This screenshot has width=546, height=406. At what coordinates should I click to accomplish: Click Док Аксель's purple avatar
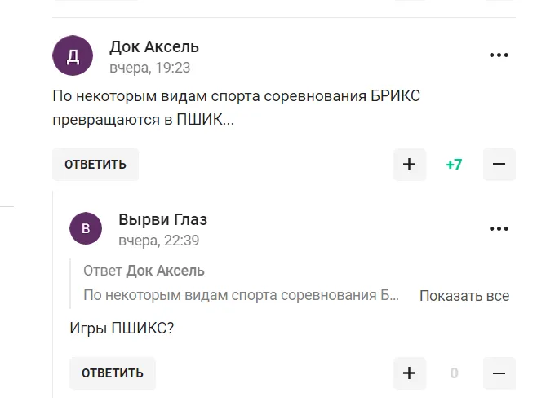[73, 55]
